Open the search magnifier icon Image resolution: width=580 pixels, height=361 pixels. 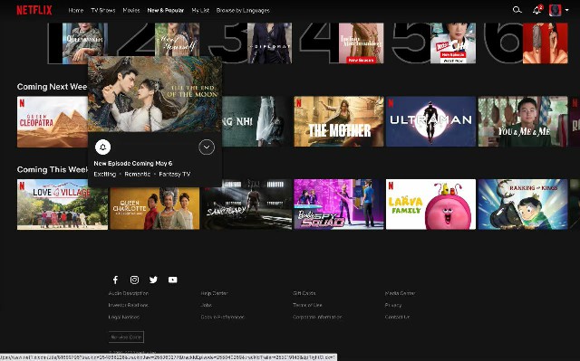[517, 10]
